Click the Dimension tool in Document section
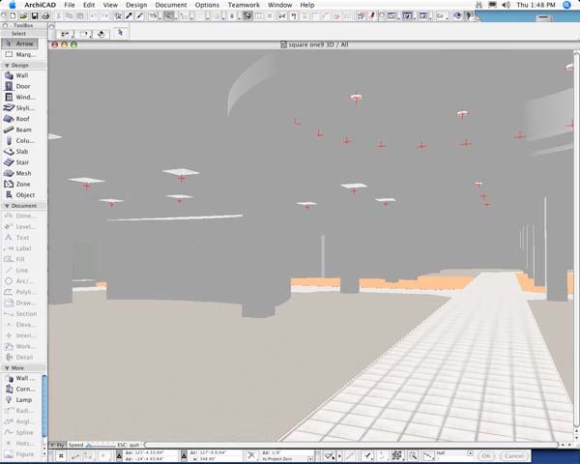The height and width of the screenshot is (464, 580). pos(20,216)
